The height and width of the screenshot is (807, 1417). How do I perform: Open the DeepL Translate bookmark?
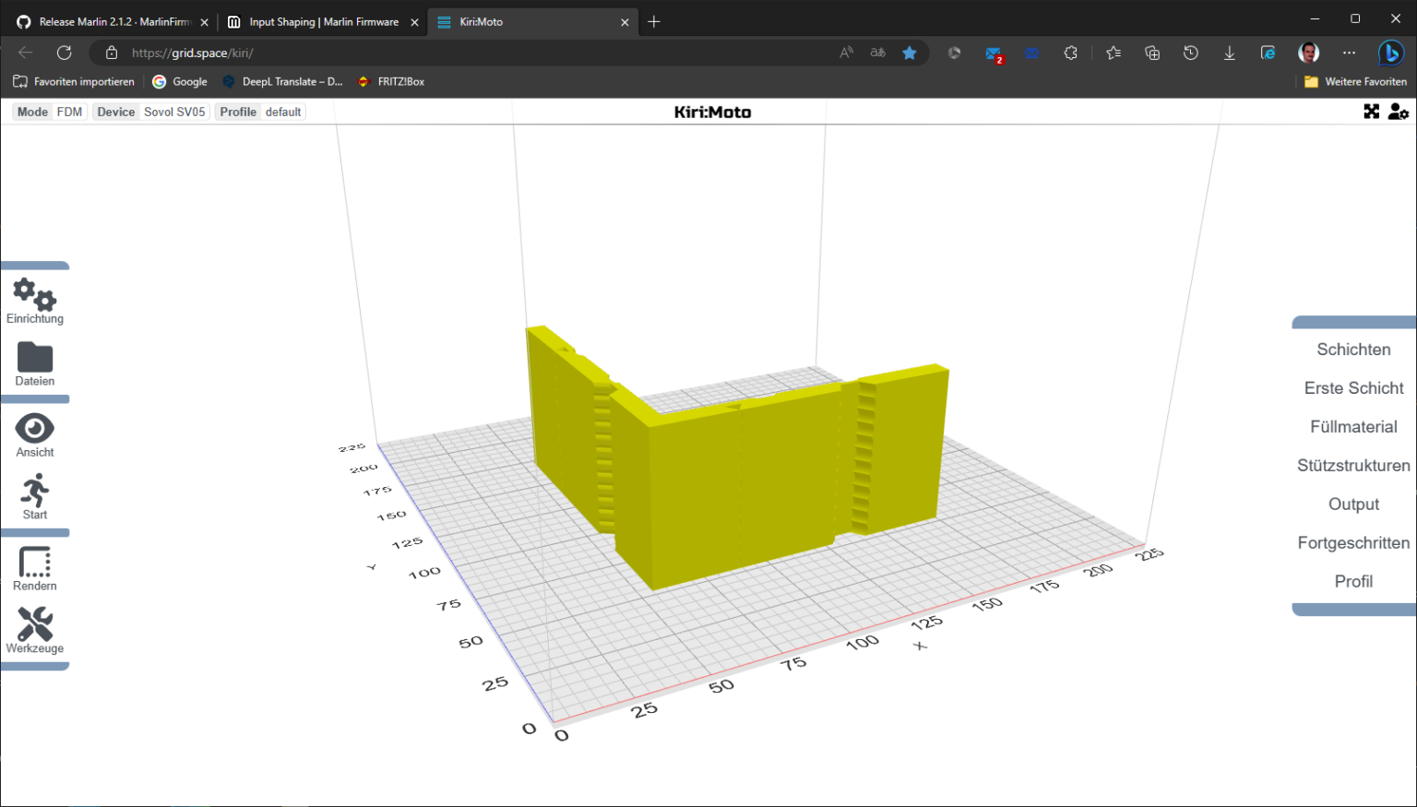tap(282, 81)
